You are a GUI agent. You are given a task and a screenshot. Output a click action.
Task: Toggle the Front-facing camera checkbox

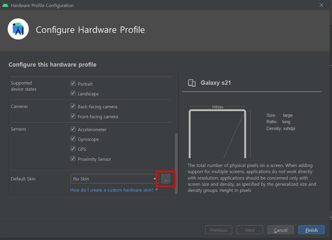pos(73,116)
